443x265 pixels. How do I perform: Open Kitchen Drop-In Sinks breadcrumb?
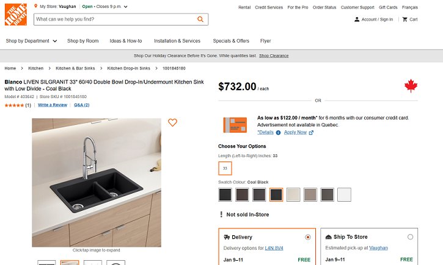128,68
